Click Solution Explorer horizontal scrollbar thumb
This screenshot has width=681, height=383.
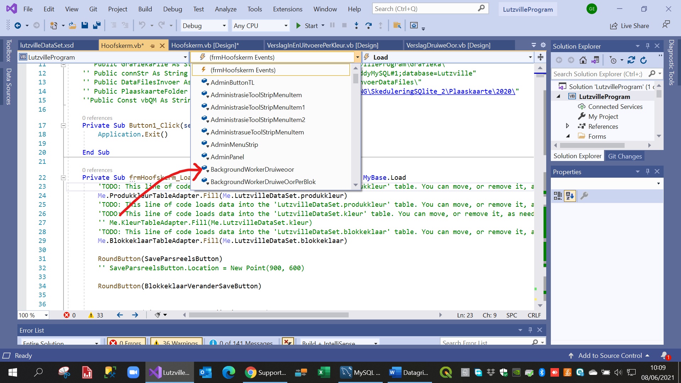coord(592,145)
